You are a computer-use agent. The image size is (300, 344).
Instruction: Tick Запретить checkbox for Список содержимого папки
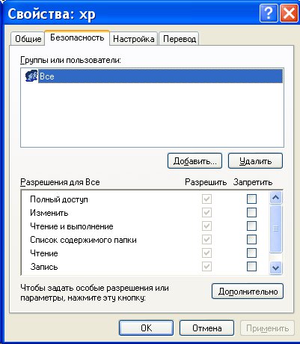point(251,240)
